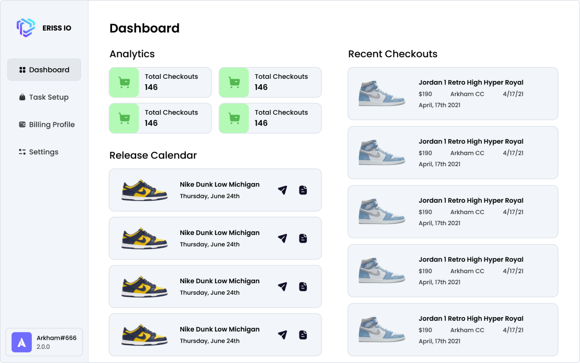This screenshot has height=363, width=580.
Task: Open the Arkham#666 user profile card
Action: click(44, 342)
